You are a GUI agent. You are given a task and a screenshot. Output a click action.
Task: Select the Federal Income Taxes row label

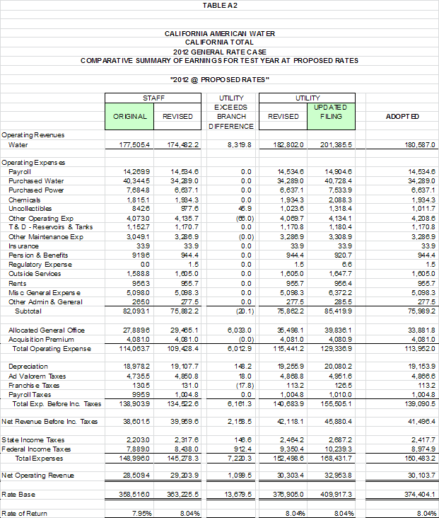coord(36,449)
